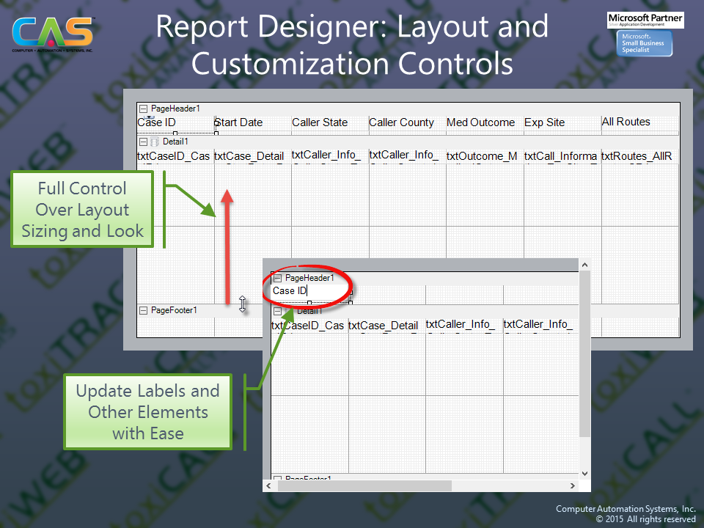The image size is (704, 528).
Task: Click the Microsoft Partner logo
Action: (645, 20)
